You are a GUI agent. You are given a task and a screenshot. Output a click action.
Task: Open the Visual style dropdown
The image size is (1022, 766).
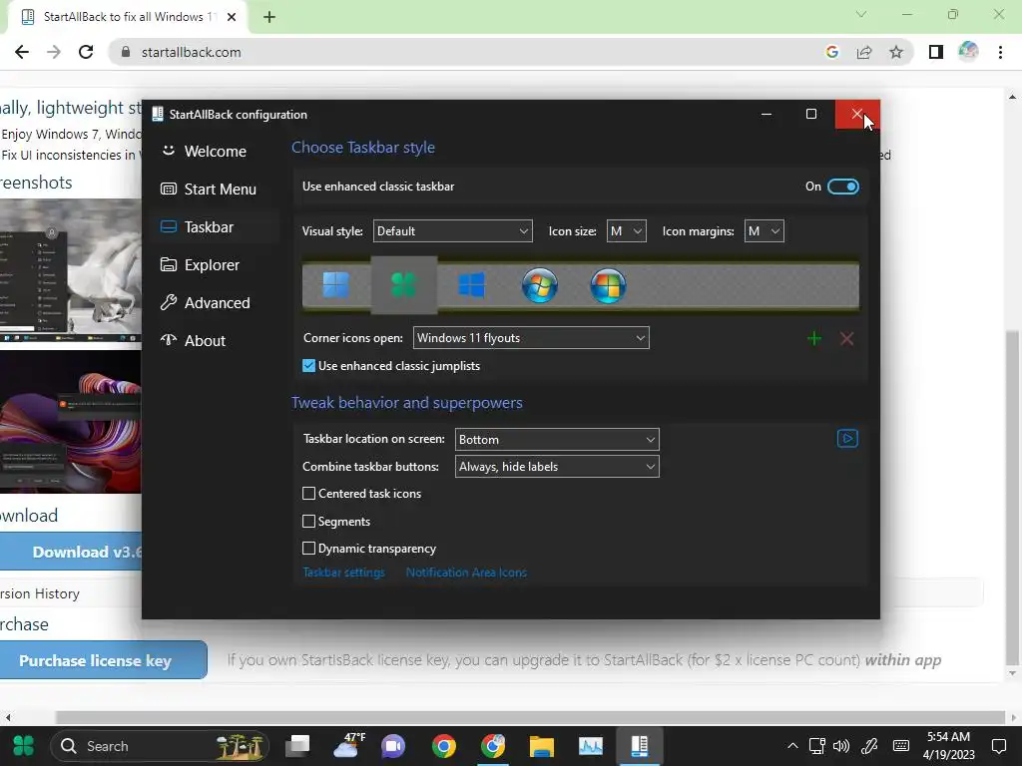coord(452,231)
